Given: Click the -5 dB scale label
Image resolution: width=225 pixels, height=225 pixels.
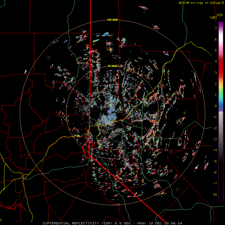Looking at the screenshot, I should coord(215,161).
